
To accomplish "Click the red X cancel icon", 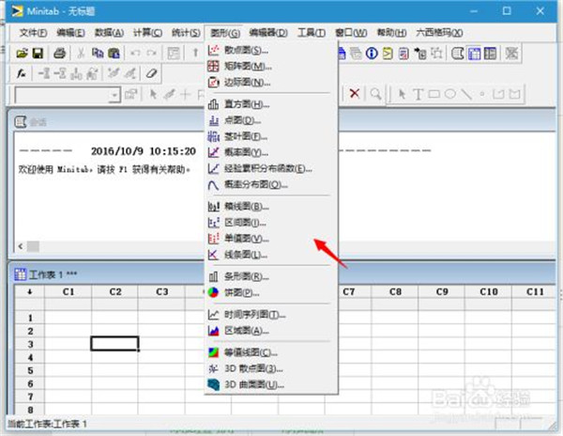I will pos(355,94).
